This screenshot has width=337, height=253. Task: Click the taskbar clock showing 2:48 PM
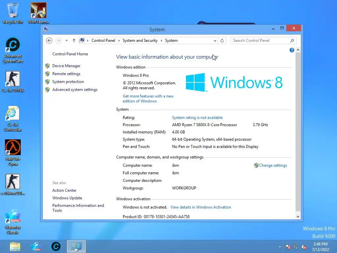tap(321, 247)
